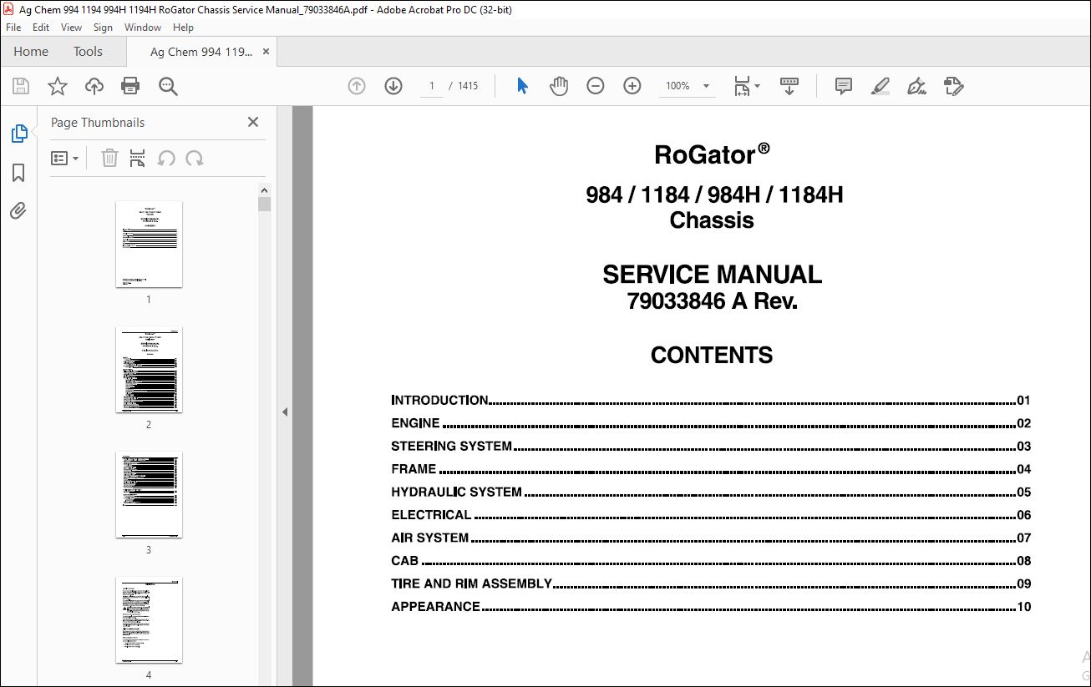
Task: Close the Ag Chem document tab
Action: pos(266,52)
